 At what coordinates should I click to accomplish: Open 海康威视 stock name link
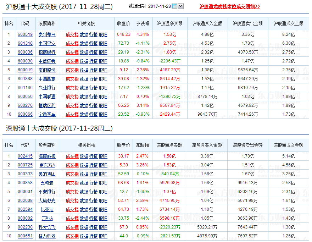[47, 156]
